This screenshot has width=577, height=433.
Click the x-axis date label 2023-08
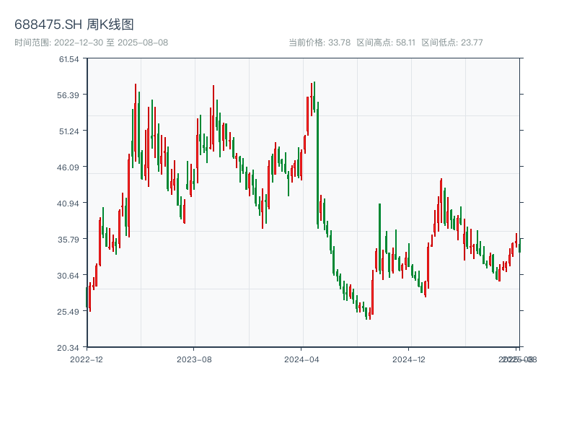click(194, 359)
